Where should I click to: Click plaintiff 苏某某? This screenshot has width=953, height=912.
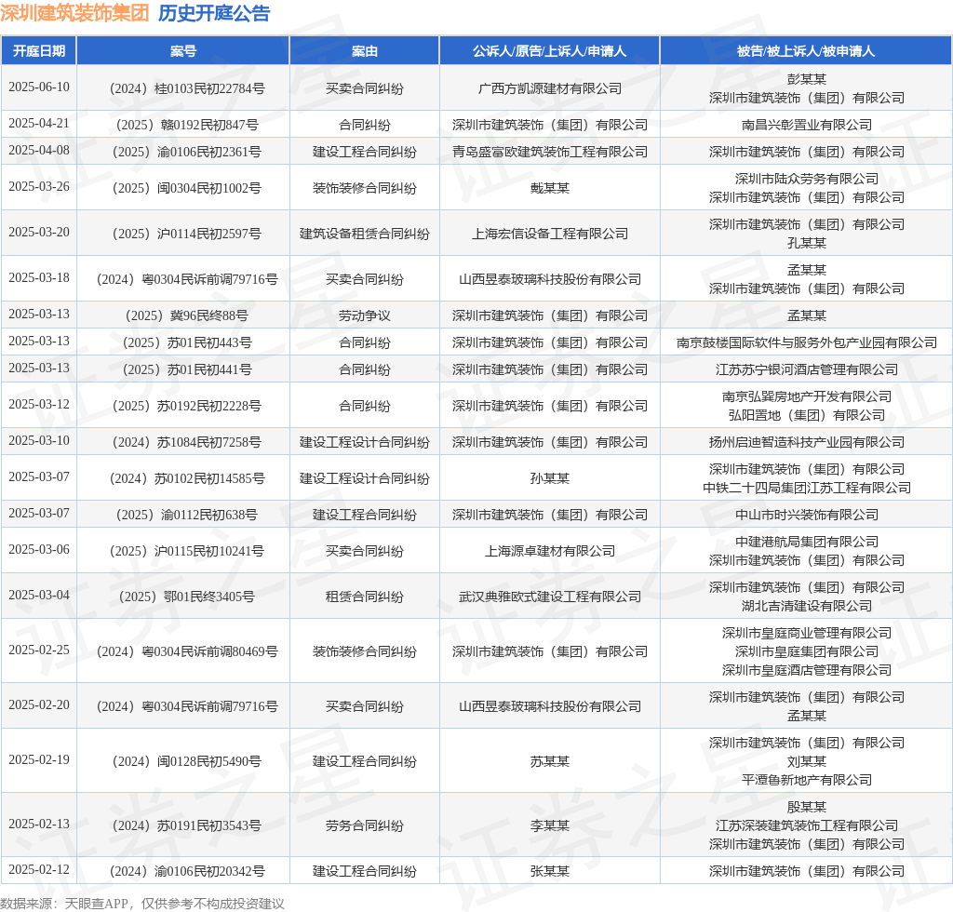pyautogui.click(x=549, y=762)
